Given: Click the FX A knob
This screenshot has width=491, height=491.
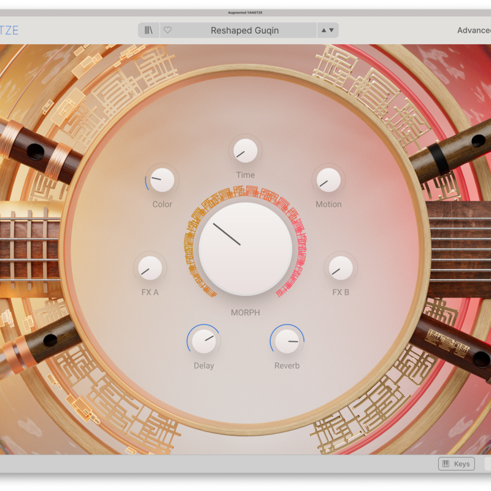Looking at the screenshot, I should [x=150, y=268].
